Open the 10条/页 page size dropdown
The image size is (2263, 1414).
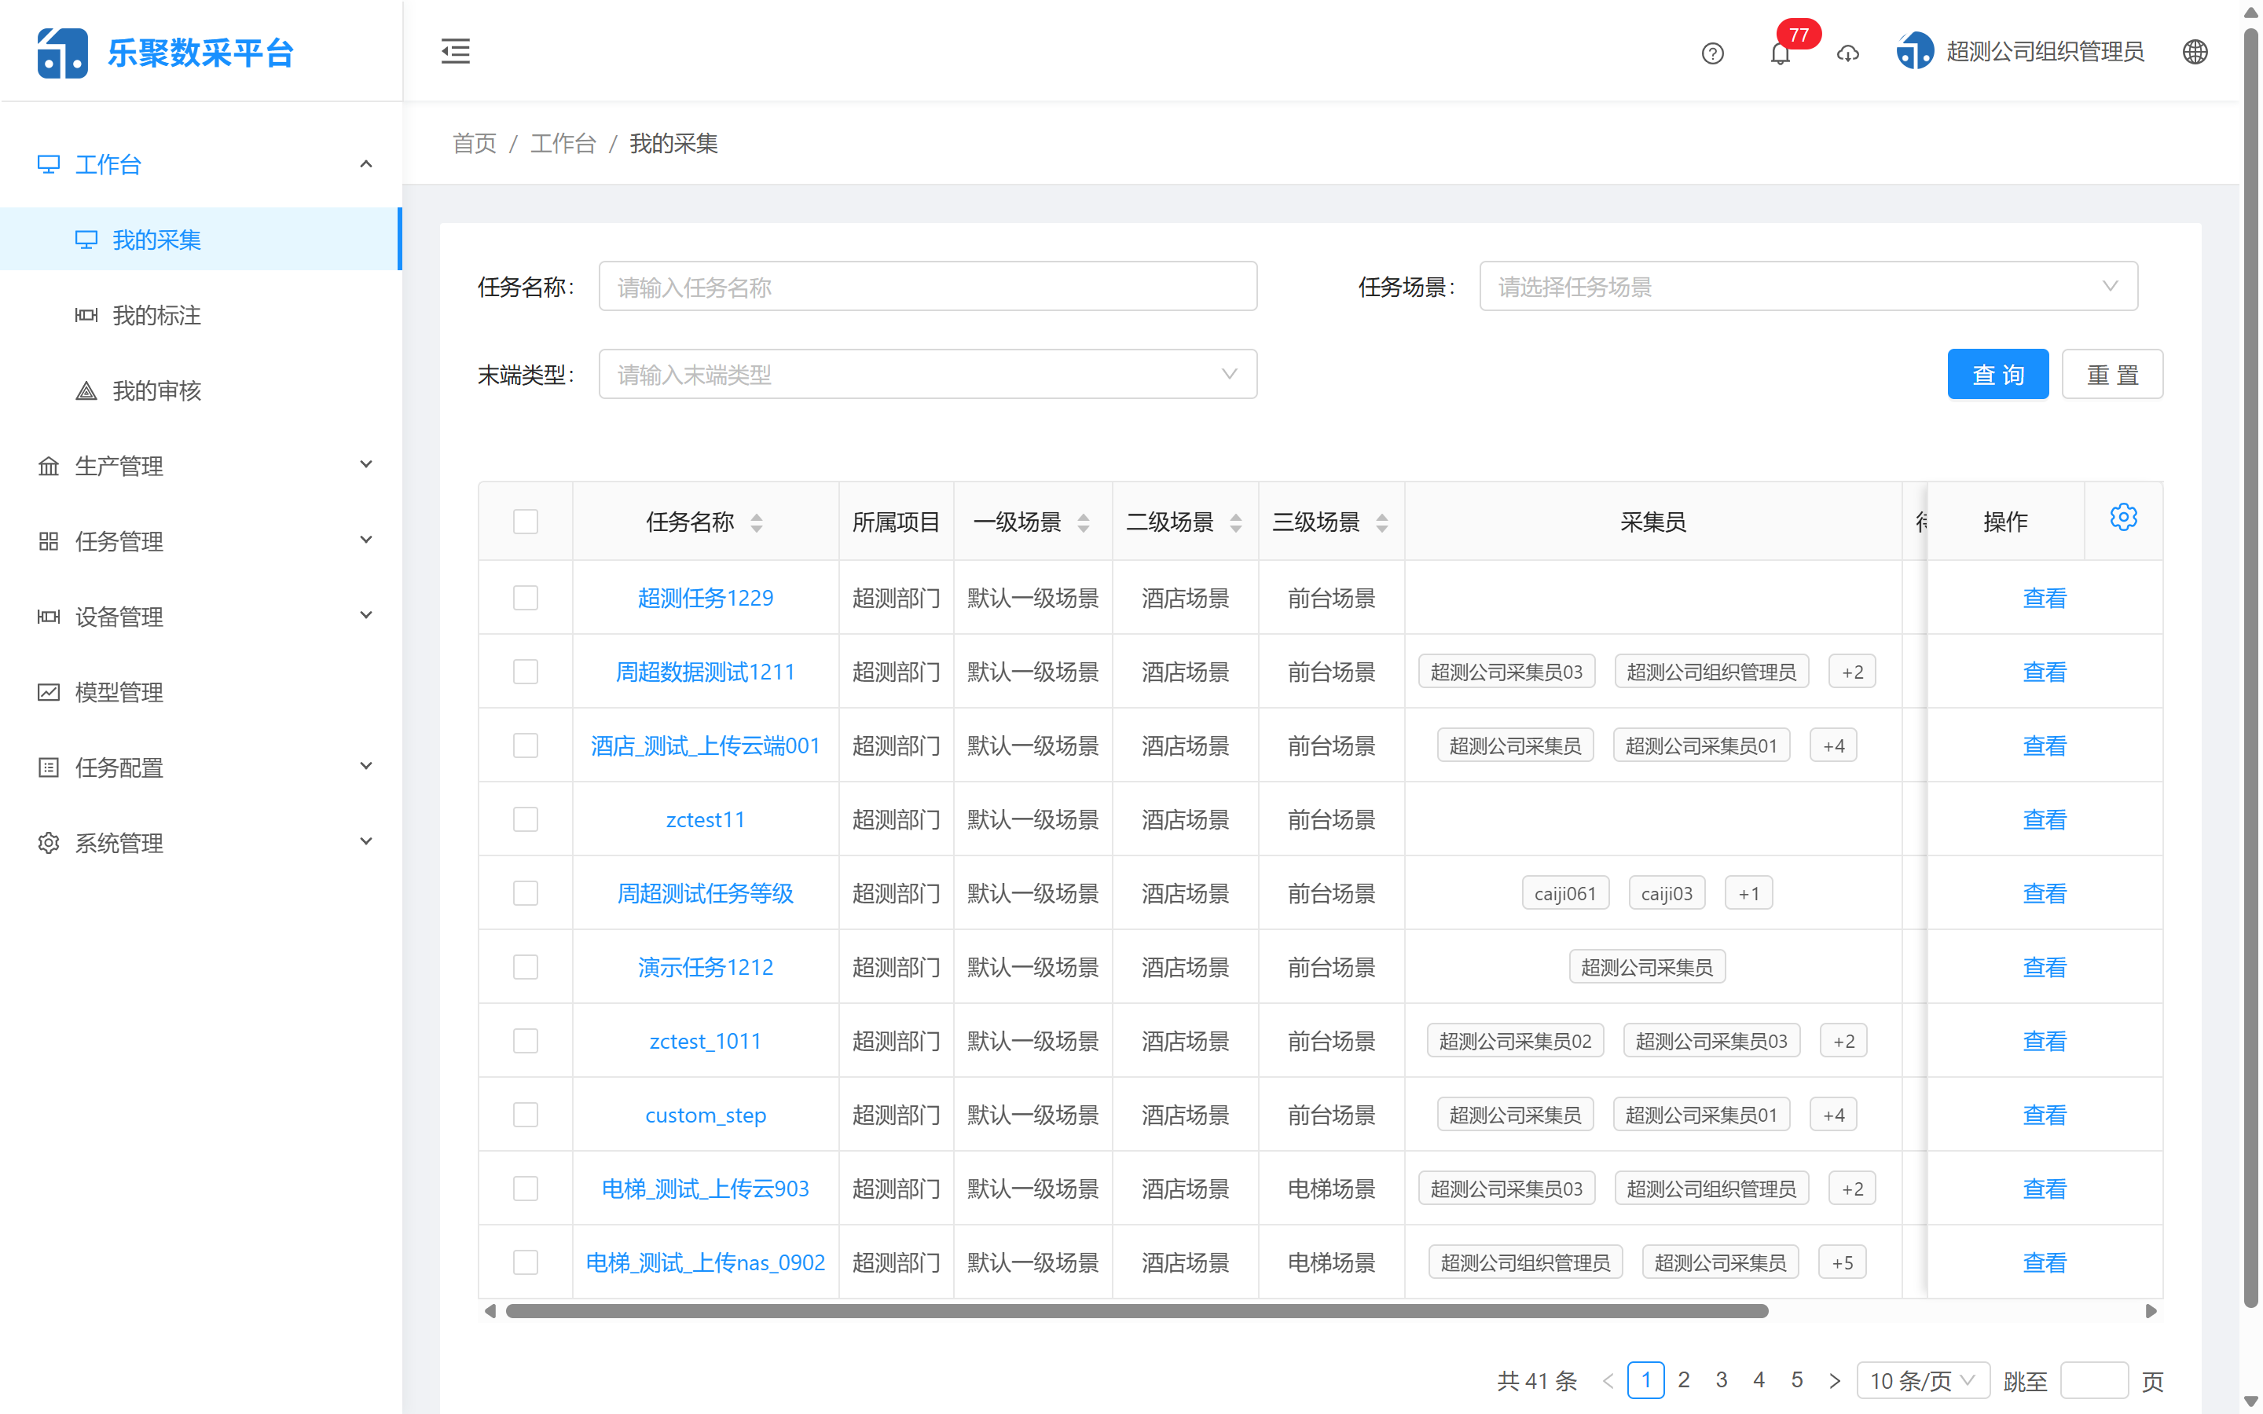[1924, 1379]
